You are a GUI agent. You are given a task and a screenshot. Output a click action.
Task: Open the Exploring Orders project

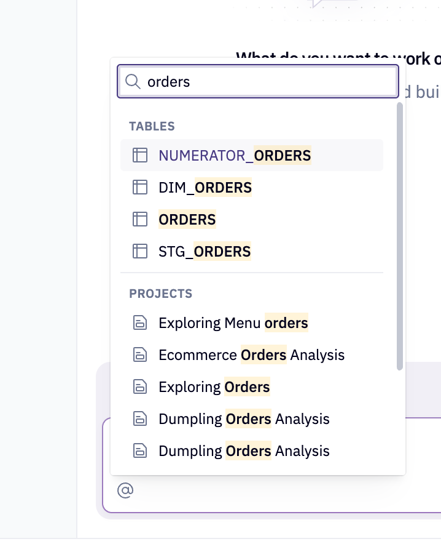[x=252, y=386]
